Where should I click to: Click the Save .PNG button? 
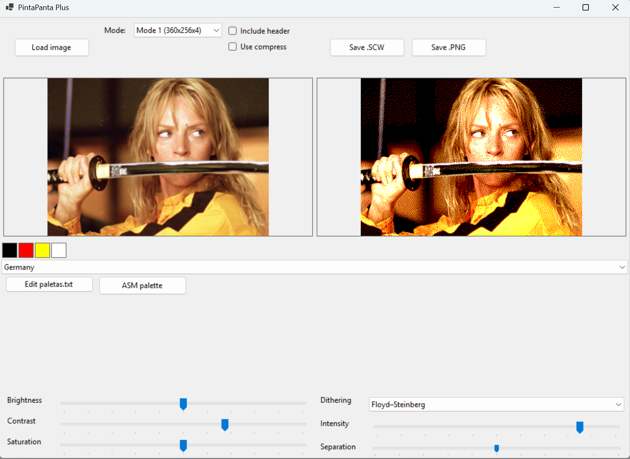coord(449,47)
